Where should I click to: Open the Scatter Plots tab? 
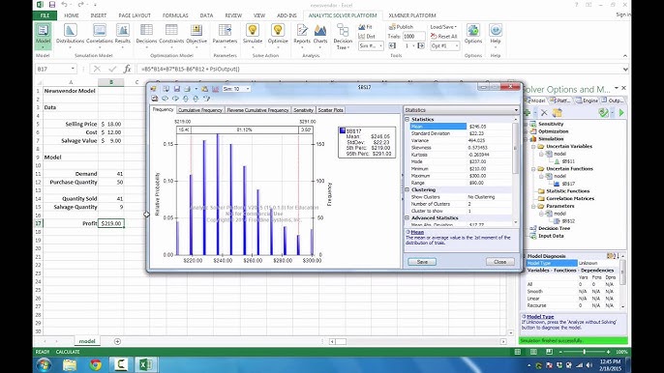point(330,110)
